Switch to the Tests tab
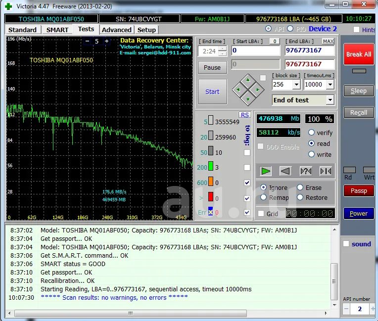The image size is (378, 321). (x=86, y=29)
